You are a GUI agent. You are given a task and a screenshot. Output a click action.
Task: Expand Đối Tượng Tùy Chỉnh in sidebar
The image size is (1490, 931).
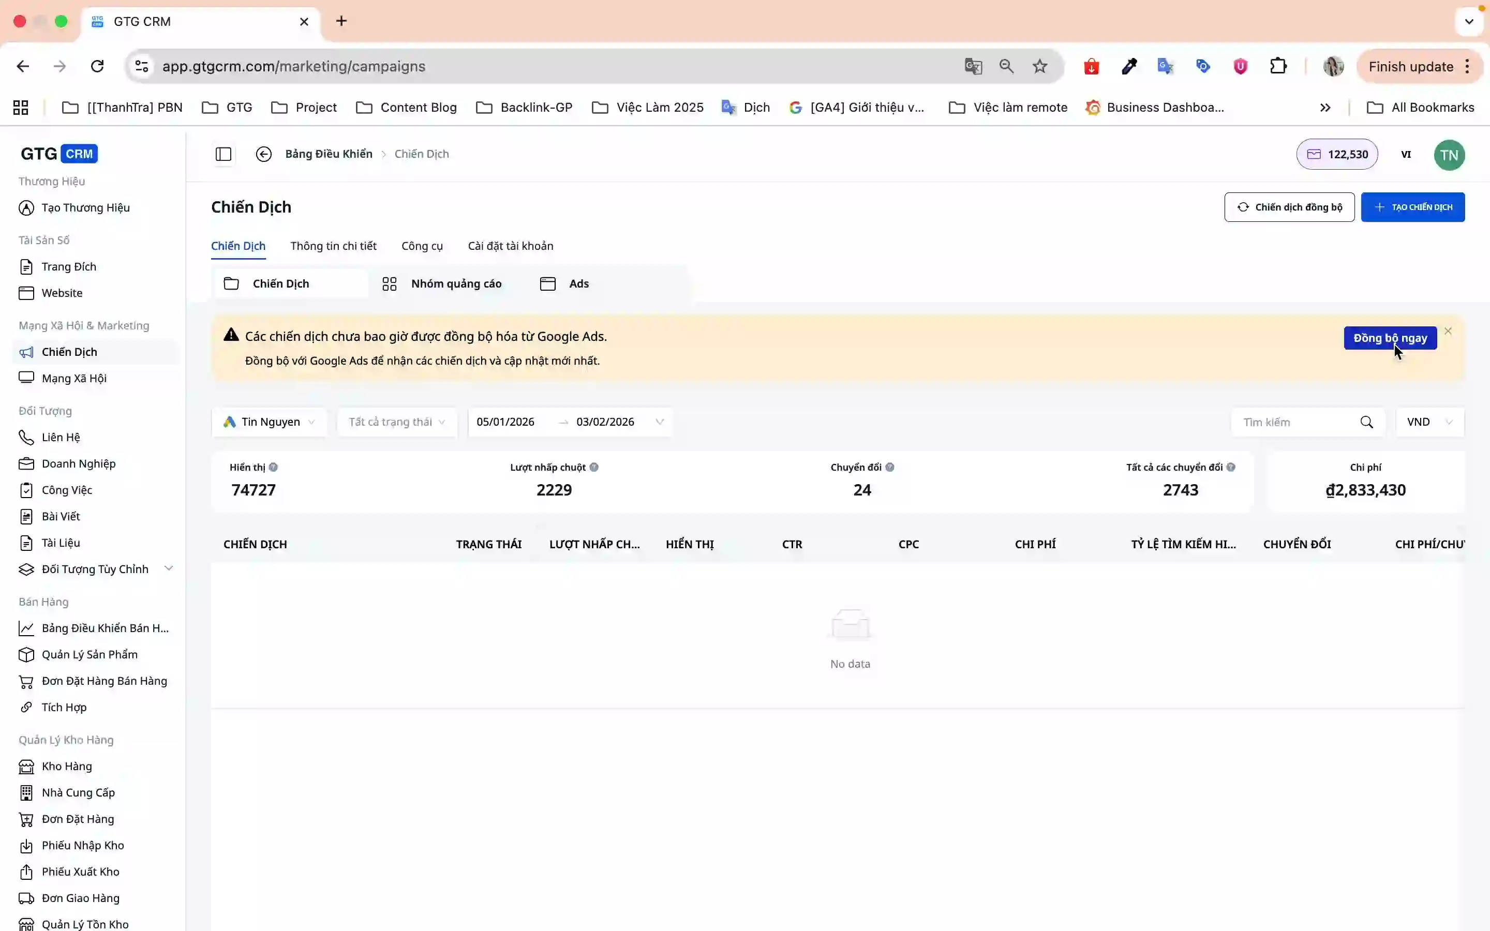tap(169, 569)
